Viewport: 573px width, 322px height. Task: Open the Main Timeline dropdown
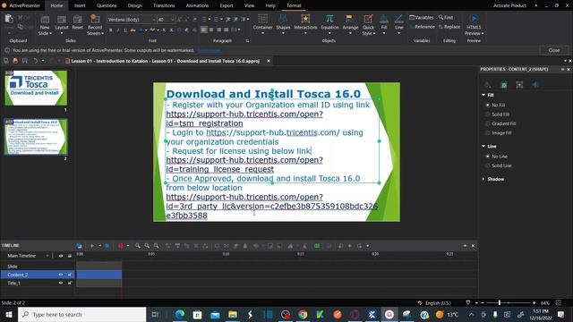point(47,256)
